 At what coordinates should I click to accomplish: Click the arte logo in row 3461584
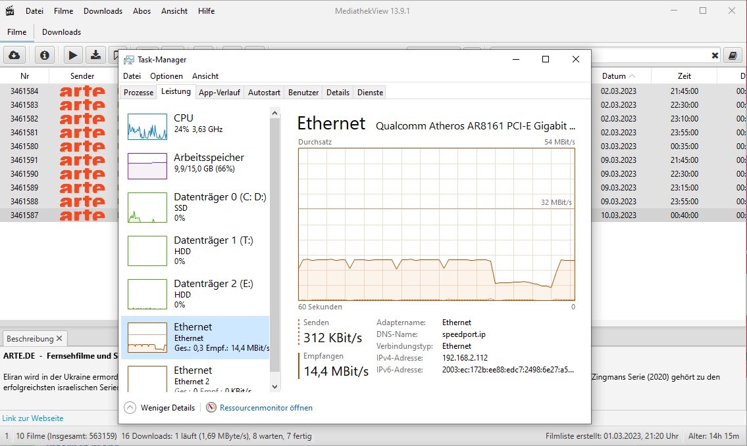click(82, 91)
